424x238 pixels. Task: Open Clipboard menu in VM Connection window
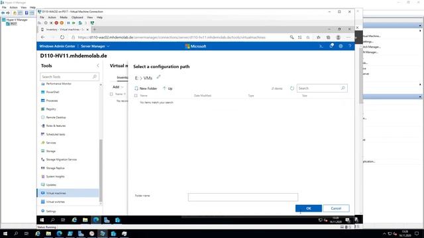coord(78,17)
